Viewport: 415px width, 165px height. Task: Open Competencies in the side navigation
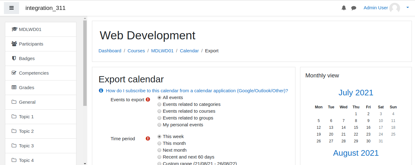[41, 73]
